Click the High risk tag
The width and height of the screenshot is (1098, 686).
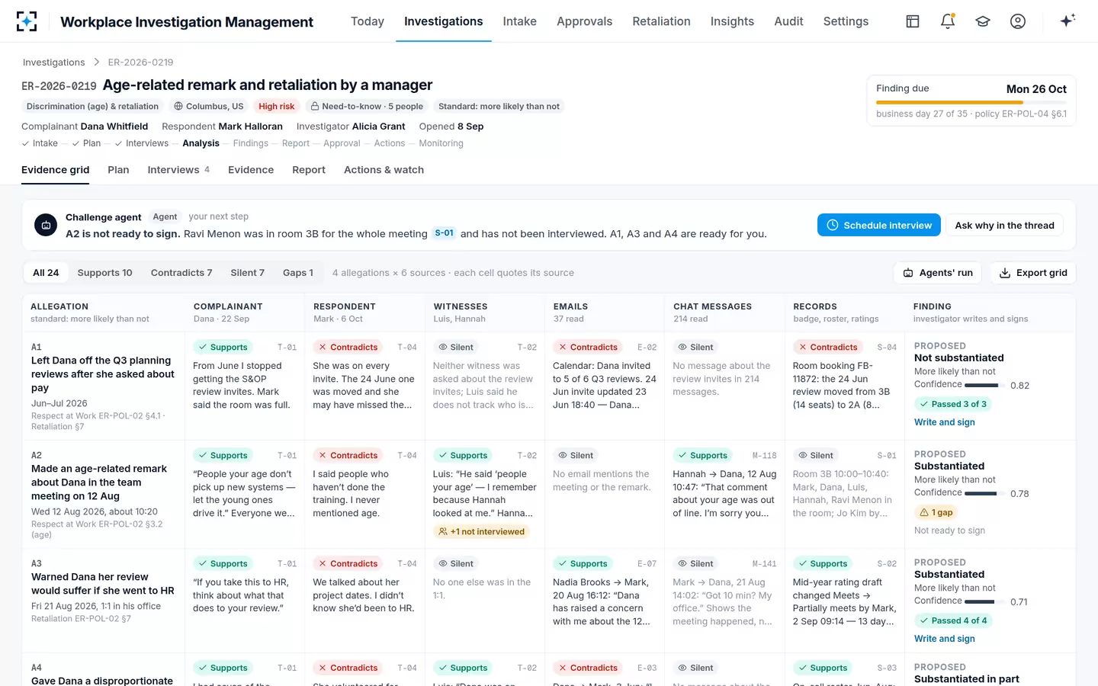click(276, 107)
